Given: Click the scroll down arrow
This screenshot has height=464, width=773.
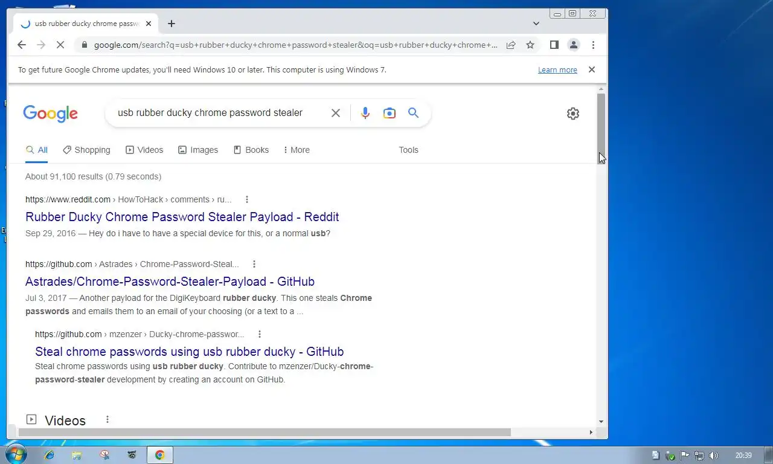Looking at the screenshot, I should click(601, 422).
